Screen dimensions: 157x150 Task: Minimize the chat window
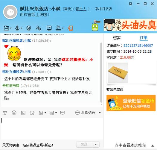click(138, 4)
